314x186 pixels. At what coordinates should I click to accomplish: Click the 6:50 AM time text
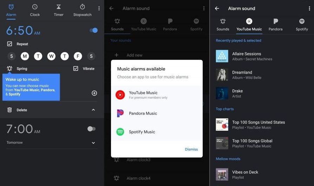coord(23,31)
